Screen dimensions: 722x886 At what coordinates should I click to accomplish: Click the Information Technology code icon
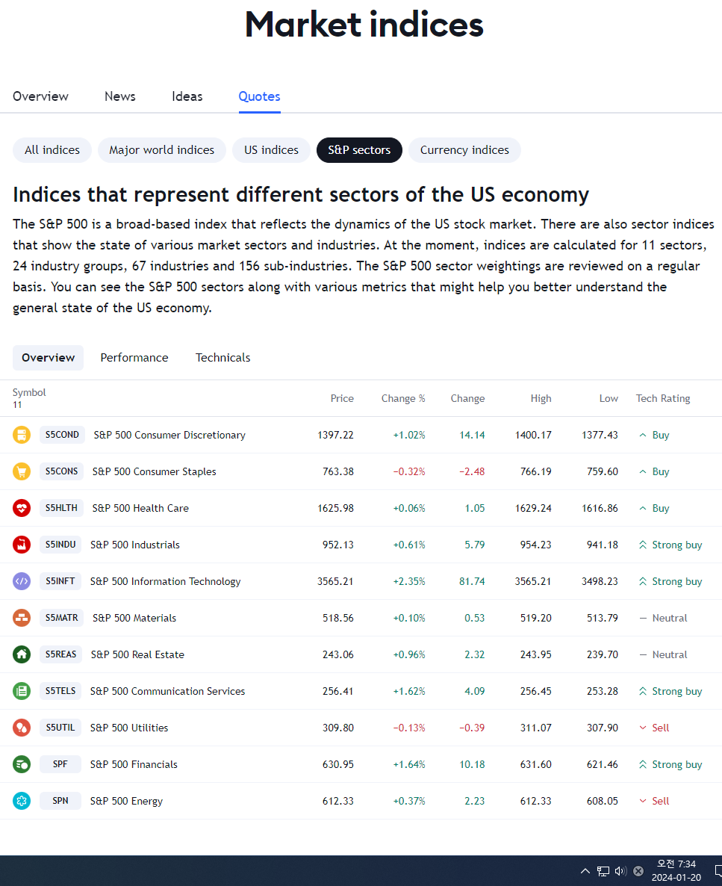tap(22, 581)
